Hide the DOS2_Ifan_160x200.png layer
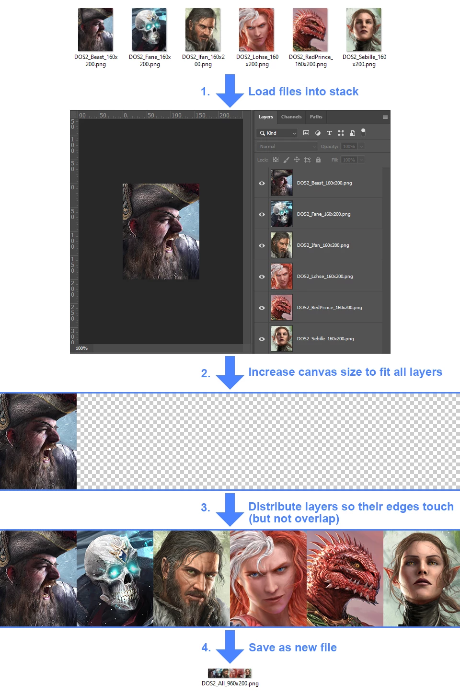This screenshot has height=694, width=460. [x=262, y=245]
